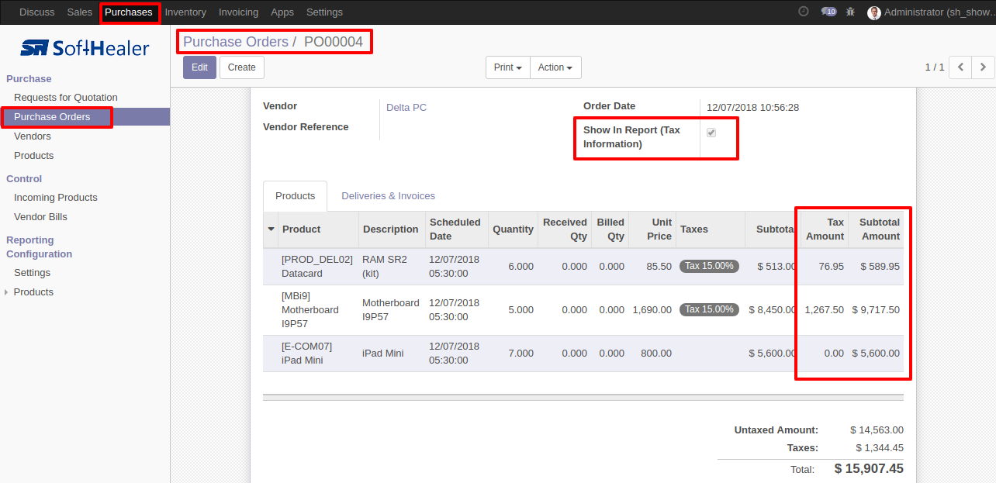The height and width of the screenshot is (483, 996).
Task: Sort by the Product column header
Action: click(319, 229)
